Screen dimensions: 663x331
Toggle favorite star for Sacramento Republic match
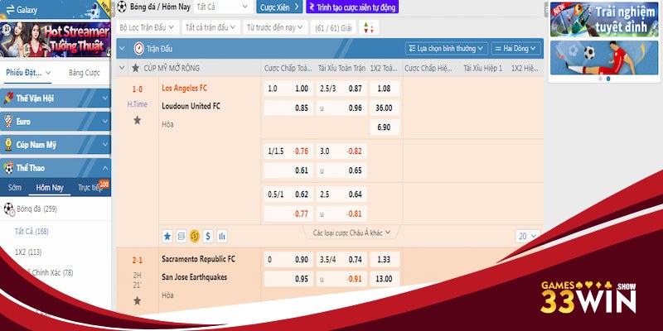tap(137, 300)
